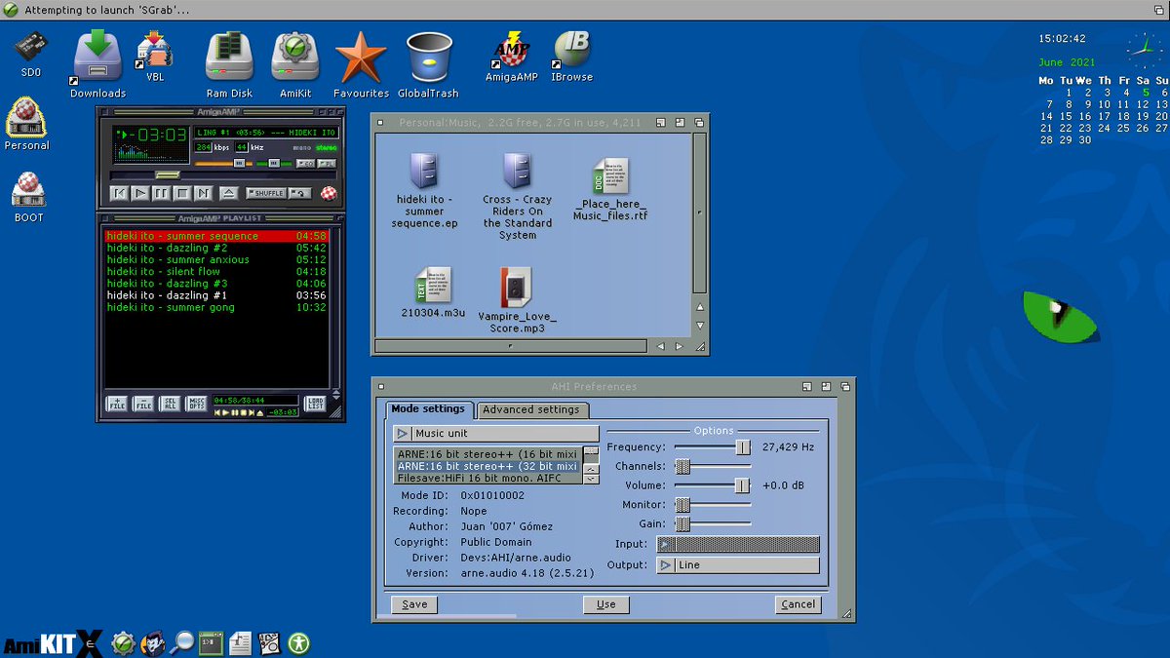
Task: Click the Eject button in AmigaAMP
Action: coord(229,193)
